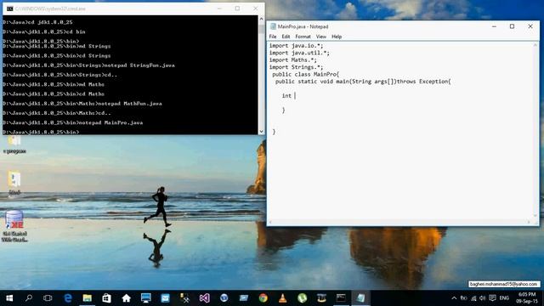The image size is (544, 306).
Task: Click the house-shaped taskbar icon
Action: (x=127, y=298)
